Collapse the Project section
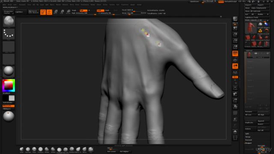 pyautogui.click(x=248, y=143)
